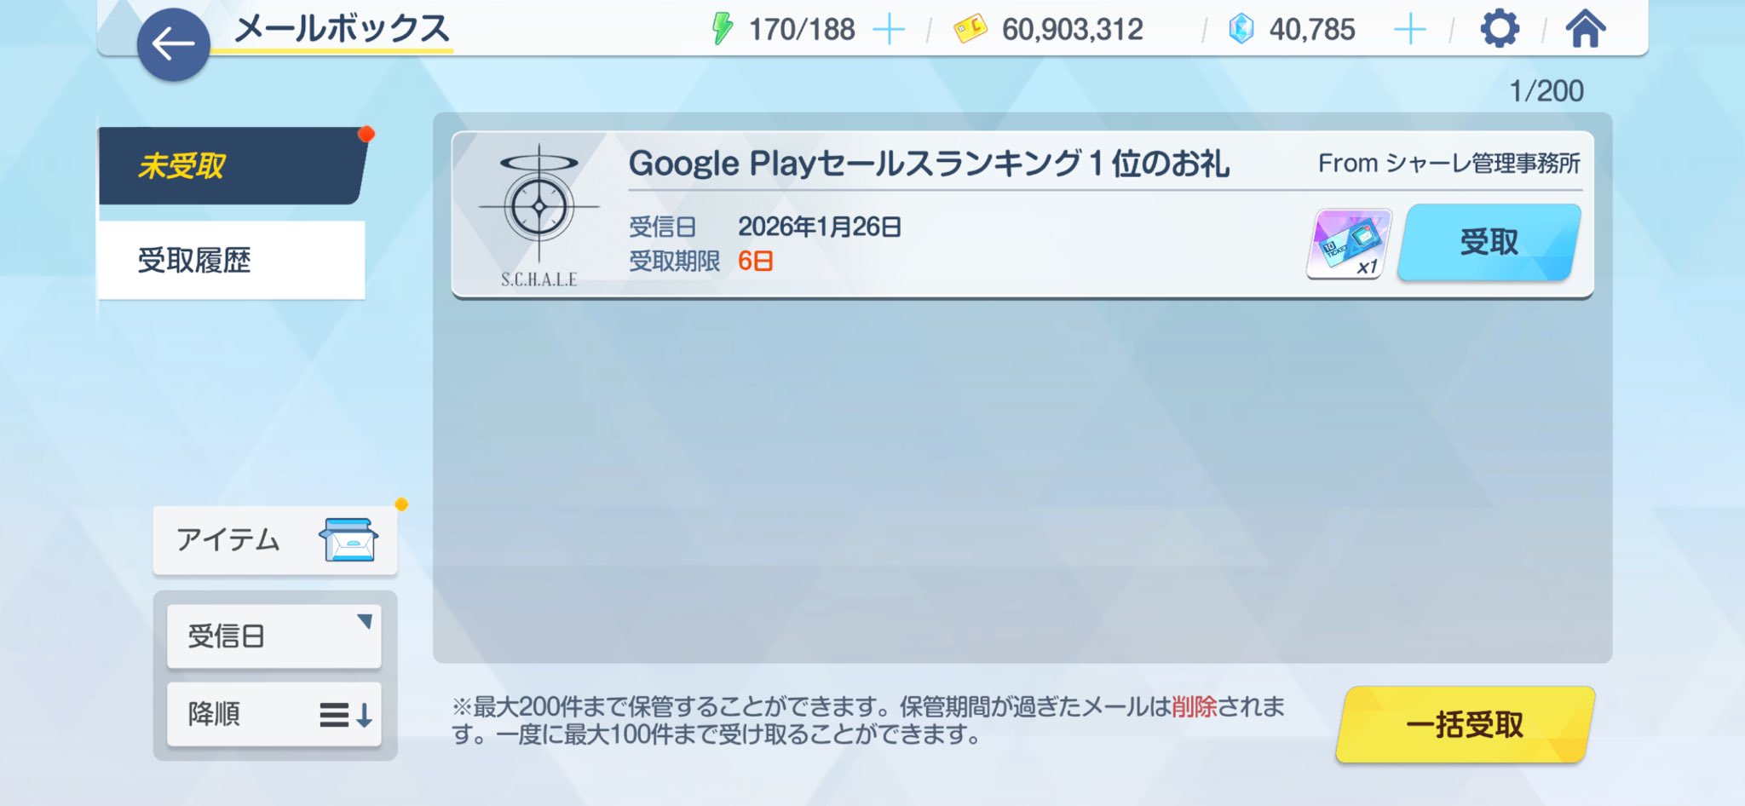Claim mail with 受取 button
The height and width of the screenshot is (806, 1745).
[x=1489, y=243]
